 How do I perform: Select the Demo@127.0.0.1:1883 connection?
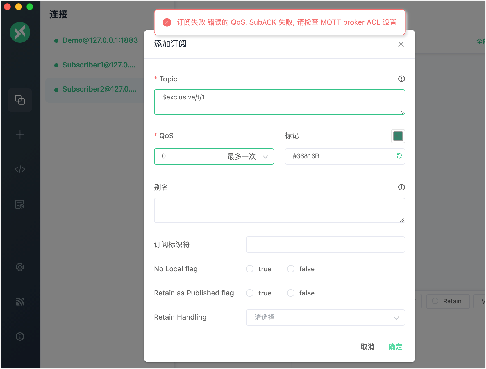pyautogui.click(x=100, y=40)
